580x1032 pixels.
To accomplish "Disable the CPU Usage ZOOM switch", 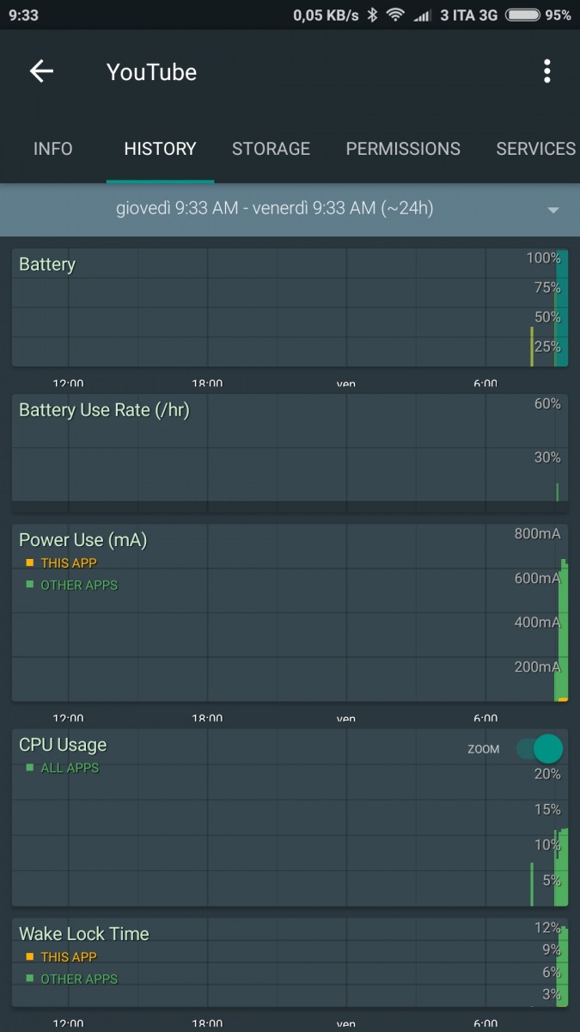I will coord(540,749).
